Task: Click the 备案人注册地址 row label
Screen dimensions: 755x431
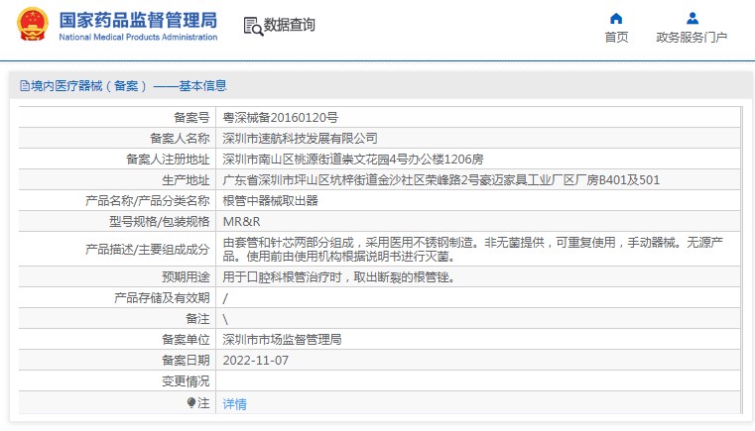Action: (168, 159)
